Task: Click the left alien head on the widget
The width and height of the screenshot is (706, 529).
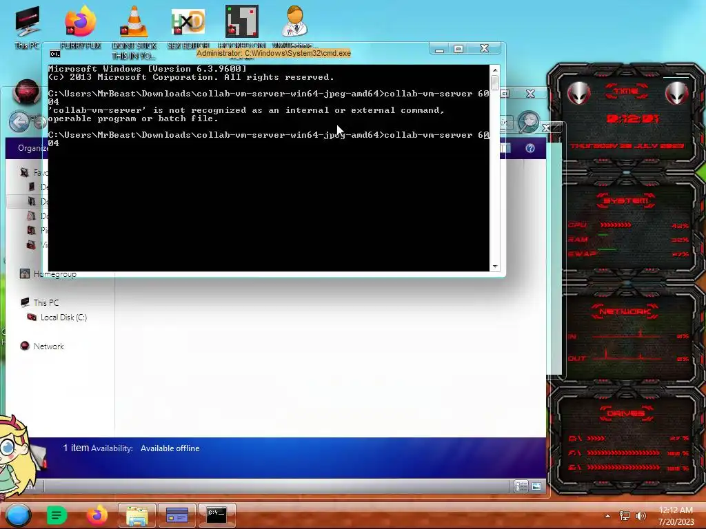Action: point(578,93)
